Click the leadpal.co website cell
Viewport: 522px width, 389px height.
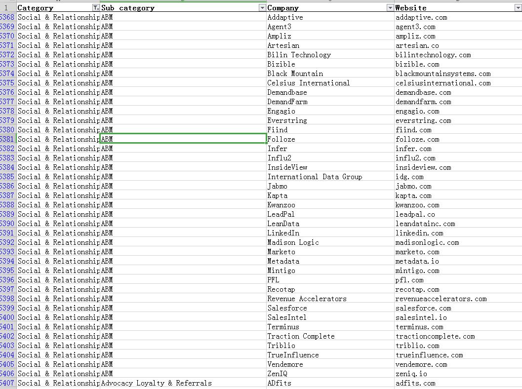[x=458, y=214]
